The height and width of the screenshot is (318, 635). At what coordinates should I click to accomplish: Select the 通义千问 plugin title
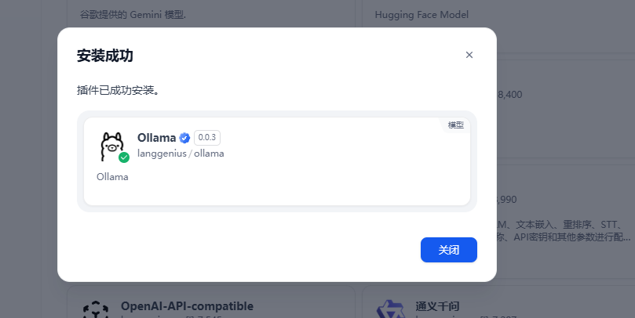click(437, 306)
